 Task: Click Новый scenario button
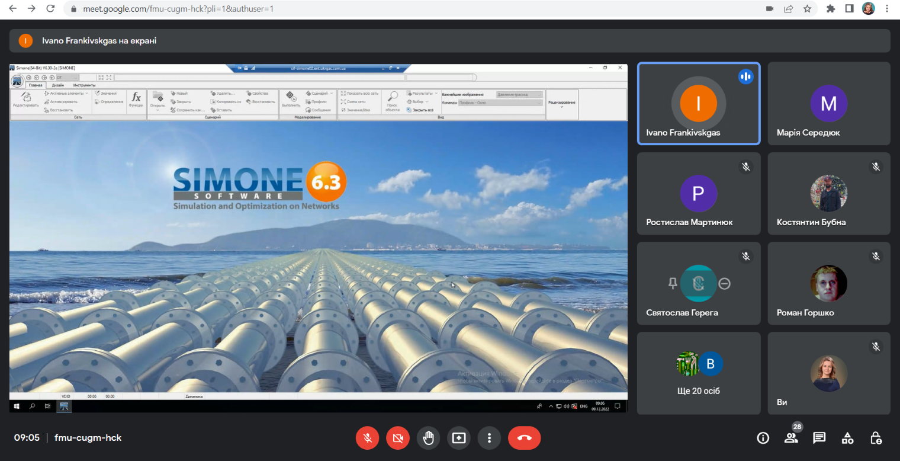tap(179, 93)
